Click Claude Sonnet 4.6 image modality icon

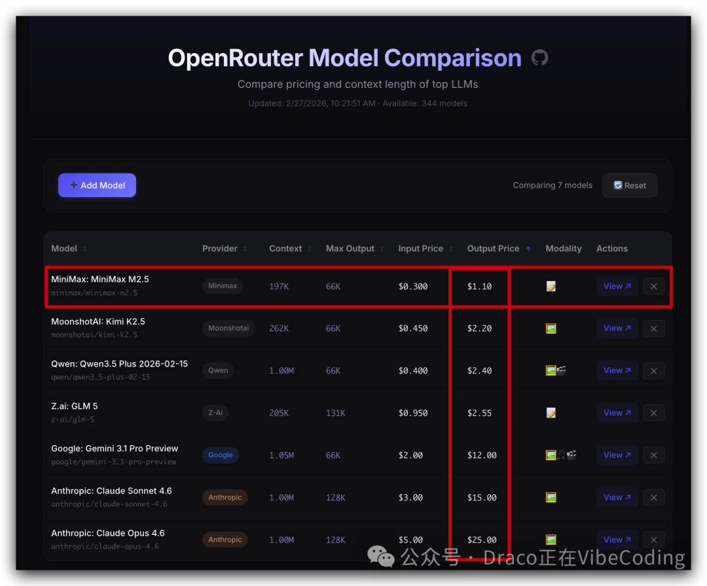551,498
